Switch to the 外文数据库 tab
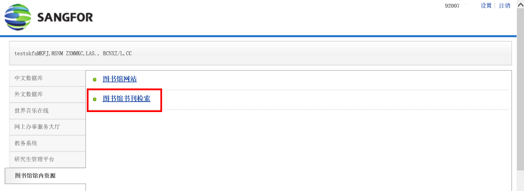 pyautogui.click(x=48, y=94)
